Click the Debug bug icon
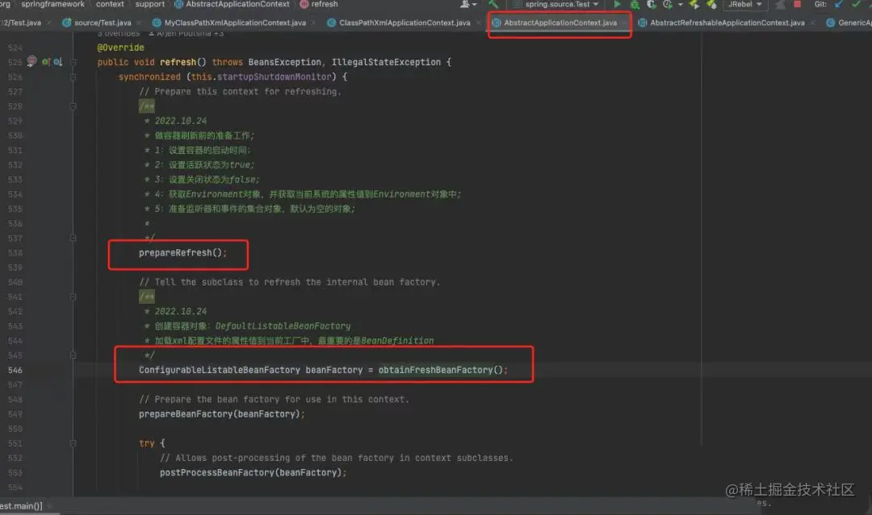The height and width of the screenshot is (515, 872). pos(634,4)
